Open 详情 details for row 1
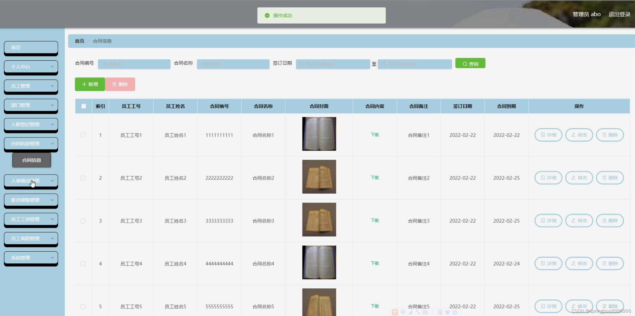635x316 pixels. (x=548, y=135)
